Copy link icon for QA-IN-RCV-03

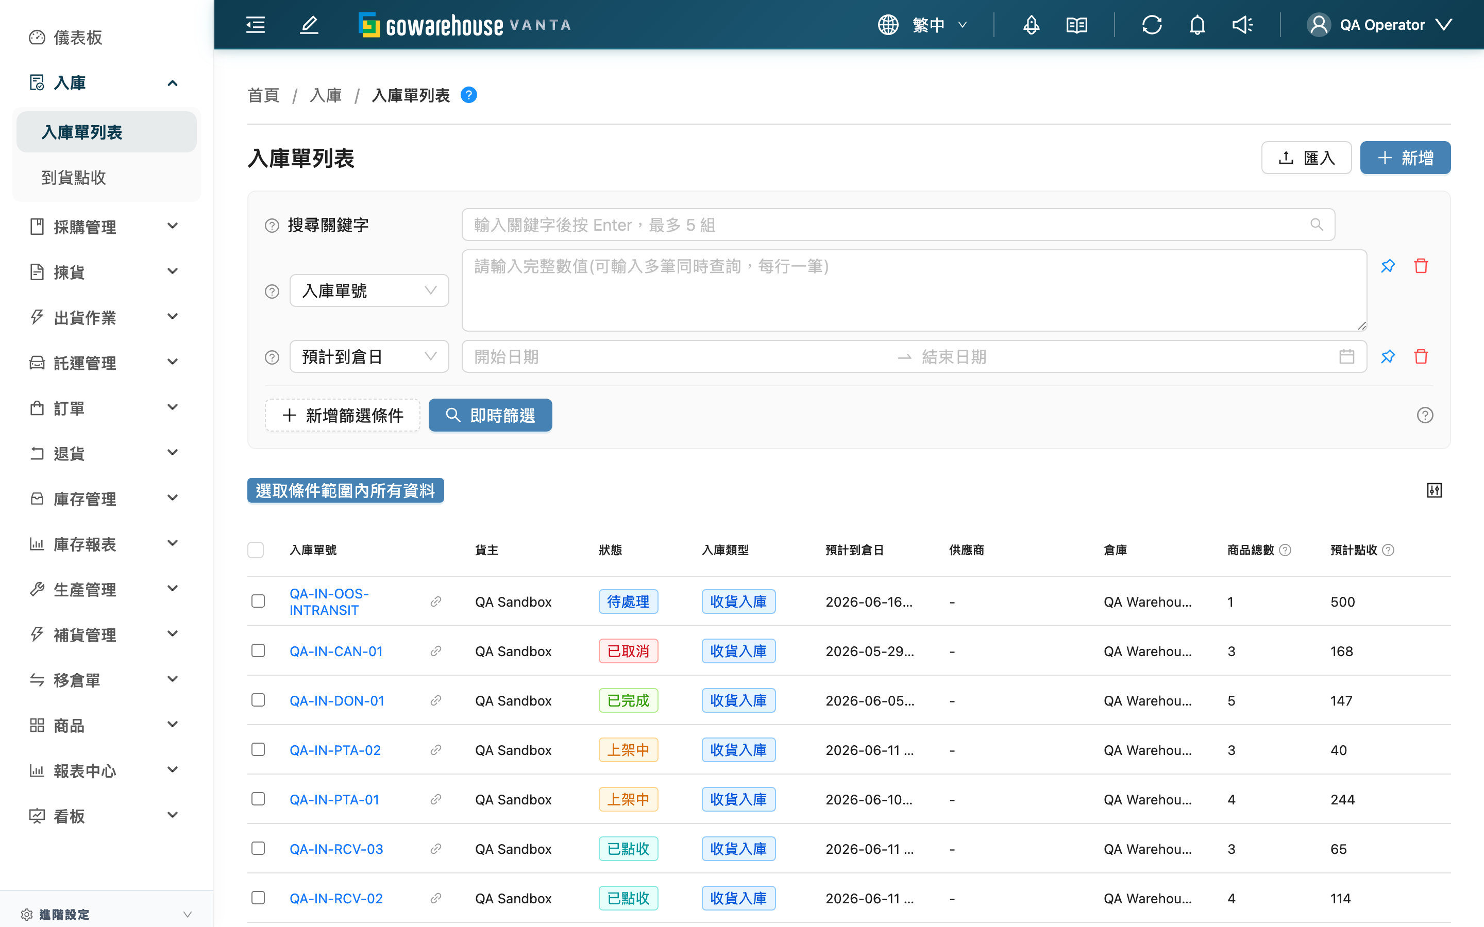[x=435, y=849]
